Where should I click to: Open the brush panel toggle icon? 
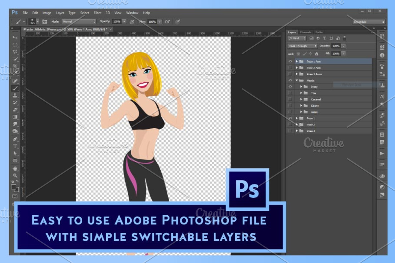44,22
